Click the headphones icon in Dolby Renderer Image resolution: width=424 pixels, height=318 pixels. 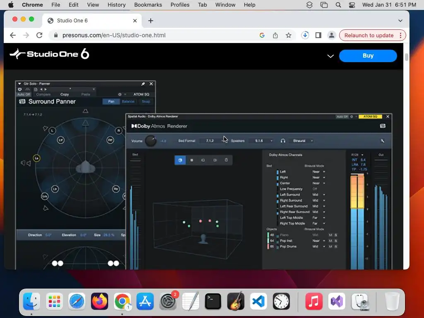pyautogui.click(x=283, y=141)
